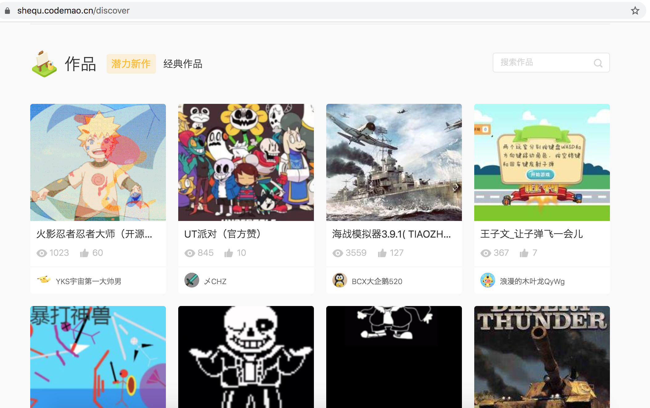Open the UT派对 Undertale cover image
Viewport: 650px width, 408px height.
pyautogui.click(x=246, y=162)
